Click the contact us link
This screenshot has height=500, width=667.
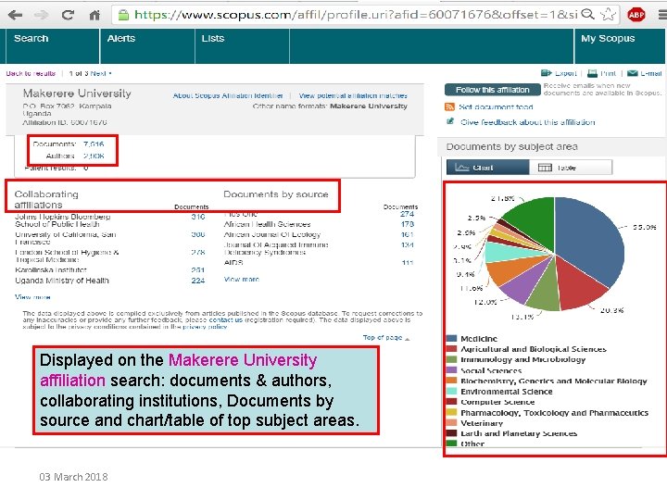[225, 319]
